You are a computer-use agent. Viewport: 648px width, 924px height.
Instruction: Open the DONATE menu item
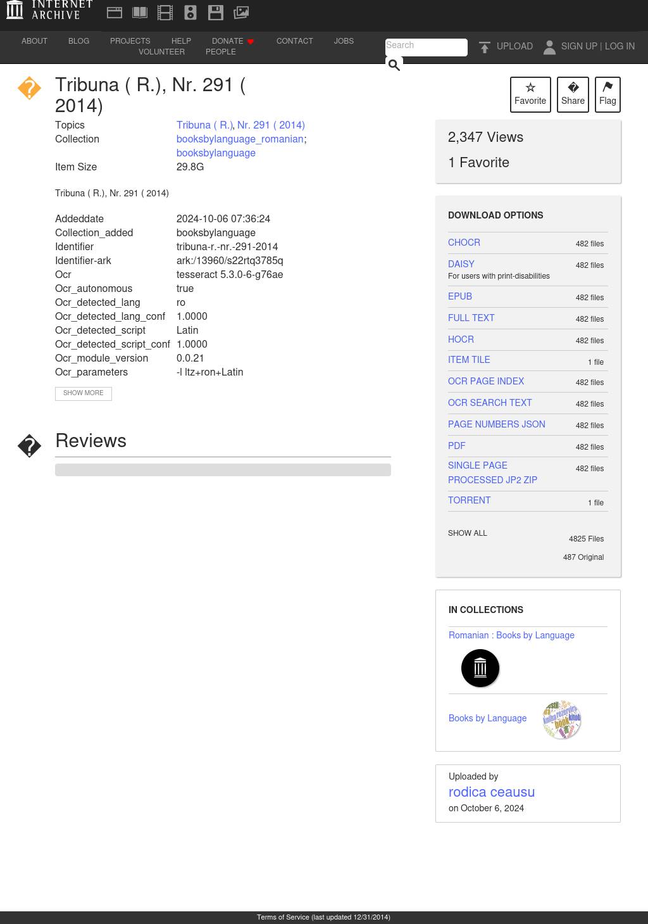pos(228,41)
